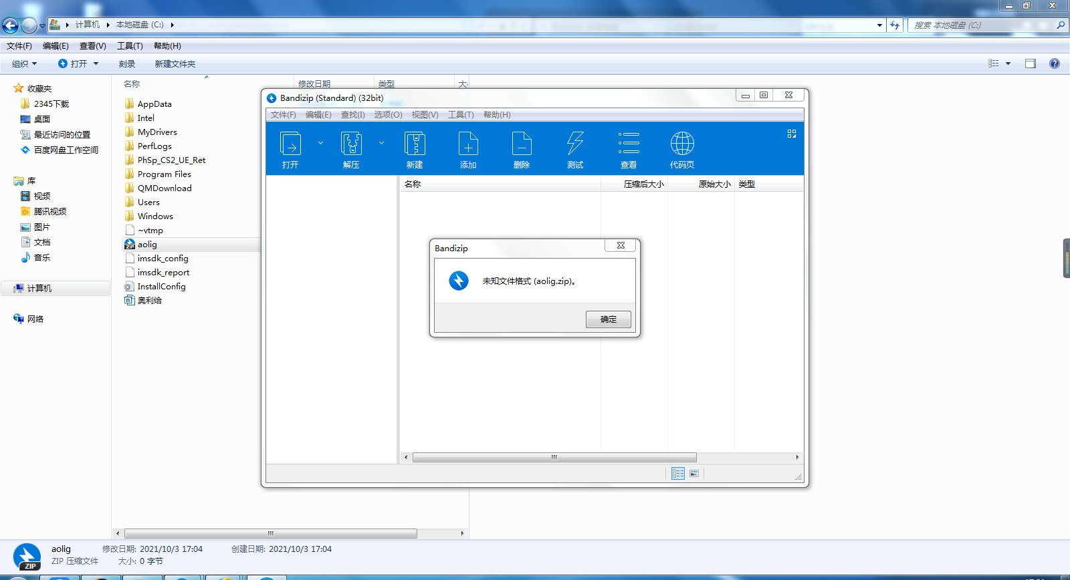The height and width of the screenshot is (580, 1070).
Task: Click the search magnifier icon in Explorer
Action: (x=1061, y=25)
